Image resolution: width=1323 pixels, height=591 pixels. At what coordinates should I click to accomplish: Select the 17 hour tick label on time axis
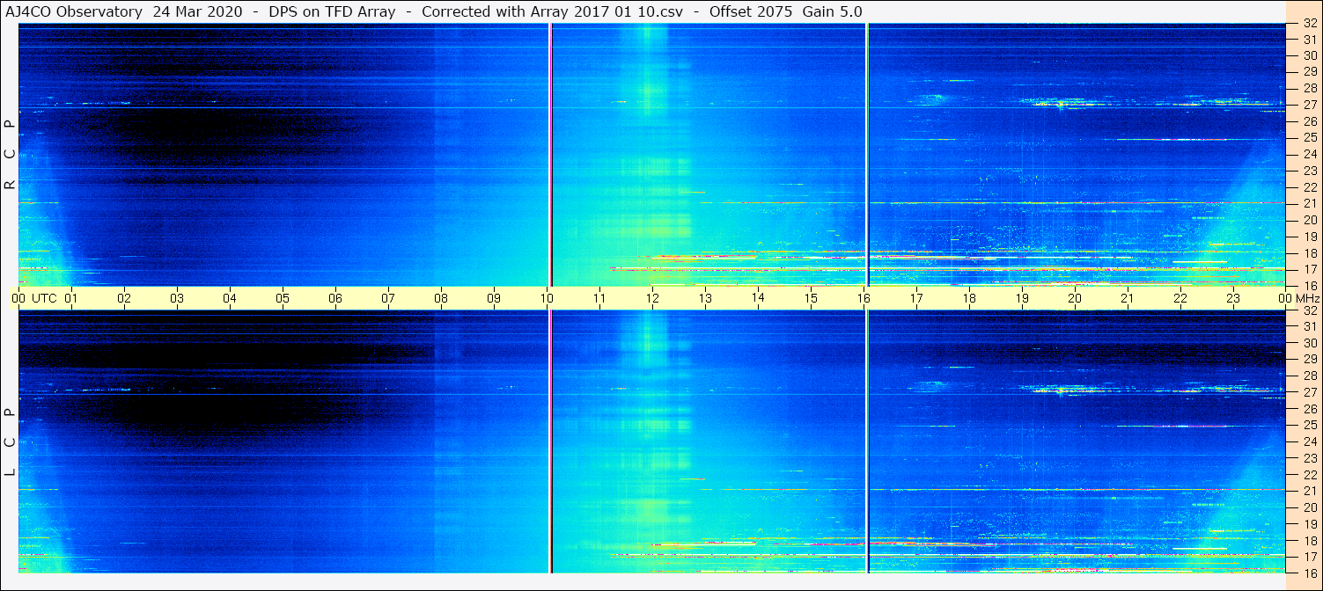916,298
